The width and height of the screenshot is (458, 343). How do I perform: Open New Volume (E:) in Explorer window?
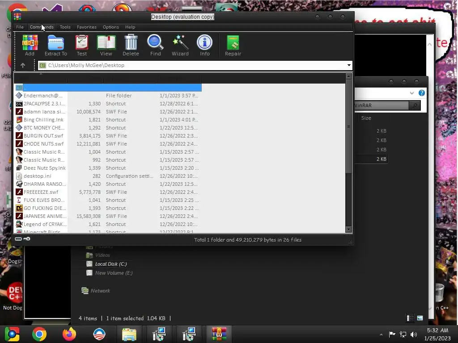point(114,273)
